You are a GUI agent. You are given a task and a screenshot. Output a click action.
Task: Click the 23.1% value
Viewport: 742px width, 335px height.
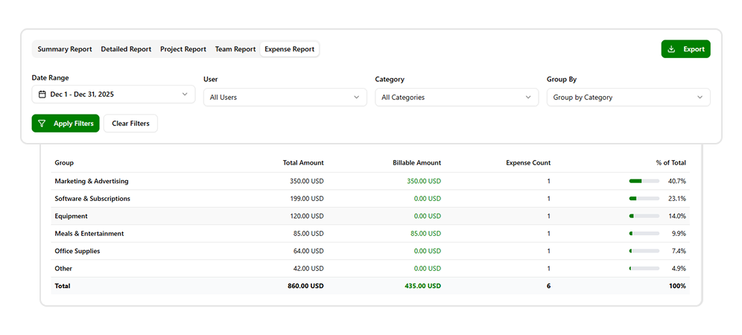[x=676, y=199]
